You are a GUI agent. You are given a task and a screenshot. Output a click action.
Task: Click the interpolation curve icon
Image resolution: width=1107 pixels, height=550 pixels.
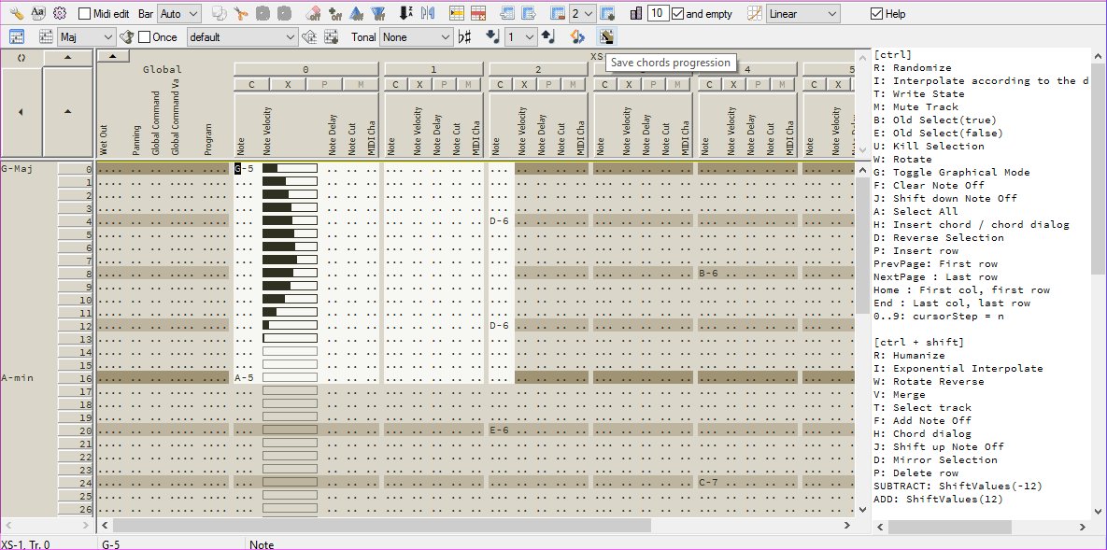(755, 13)
